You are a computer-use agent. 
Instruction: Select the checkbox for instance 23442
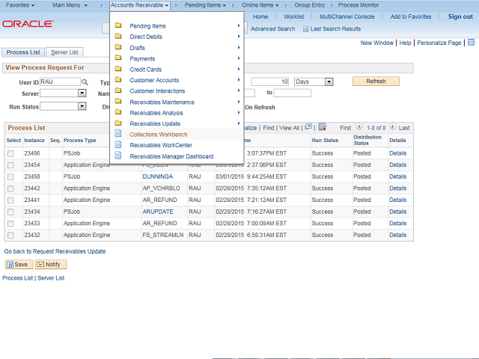click(10, 188)
